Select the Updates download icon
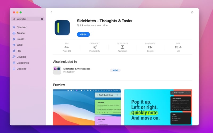Viewport: 213px width, 133px height. click(14, 69)
